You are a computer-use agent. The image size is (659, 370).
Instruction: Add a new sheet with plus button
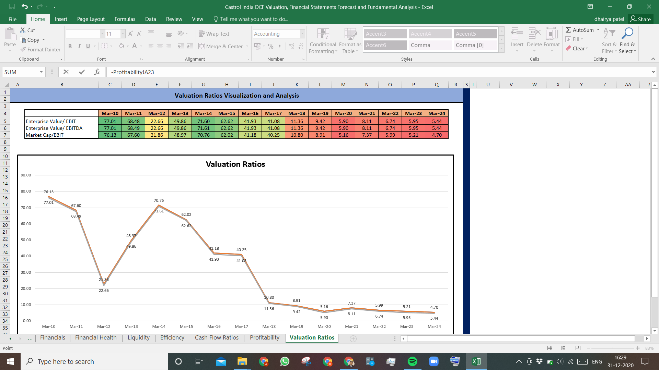pyautogui.click(x=353, y=338)
